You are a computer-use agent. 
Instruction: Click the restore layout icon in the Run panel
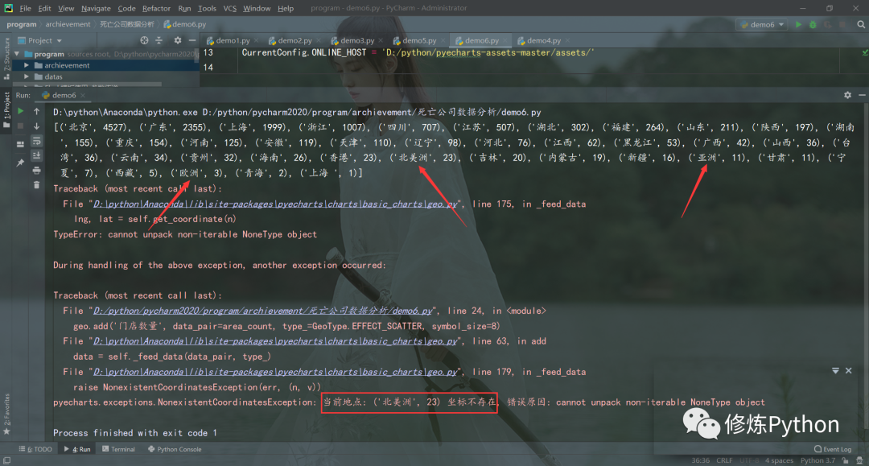[x=20, y=144]
